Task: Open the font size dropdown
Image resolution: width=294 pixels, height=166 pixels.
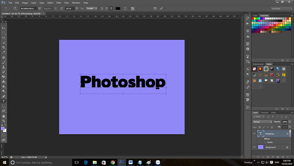Action: point(77,8)
